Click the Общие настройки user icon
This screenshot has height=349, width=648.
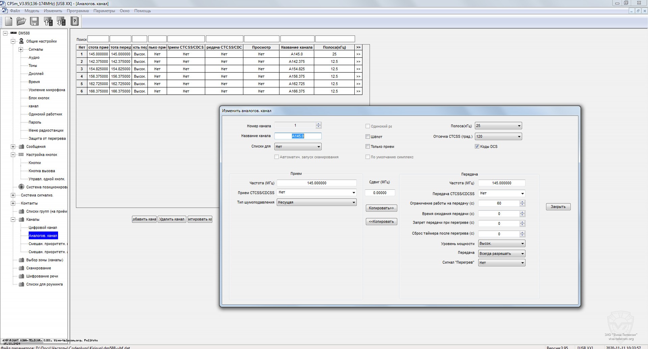21,41
